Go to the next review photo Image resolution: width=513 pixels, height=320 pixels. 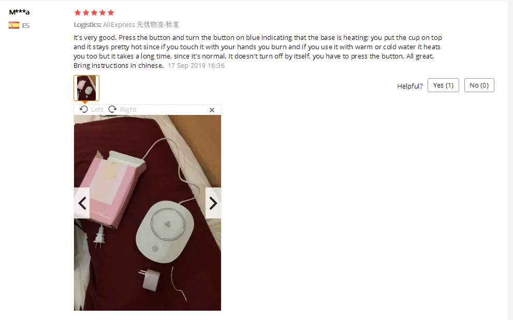(x=213, y=203)
